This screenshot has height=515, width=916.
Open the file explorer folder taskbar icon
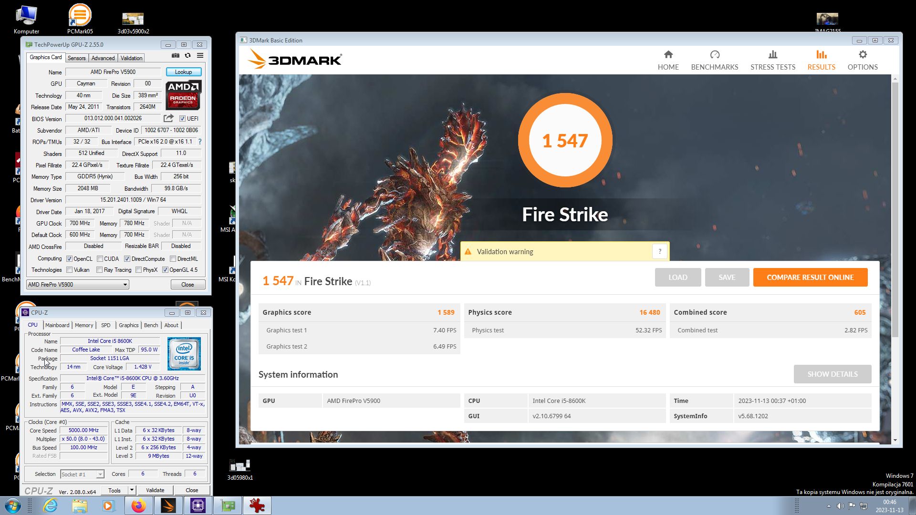(80, 505)
